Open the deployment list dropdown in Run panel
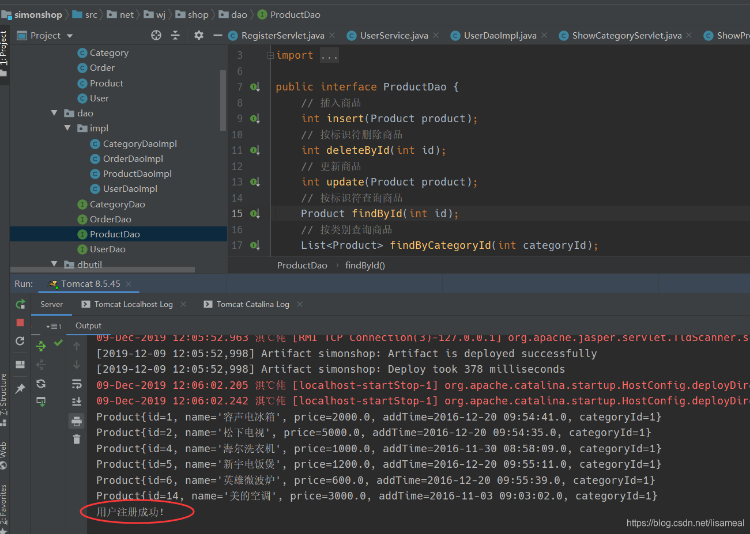 (x=54, y=326)
